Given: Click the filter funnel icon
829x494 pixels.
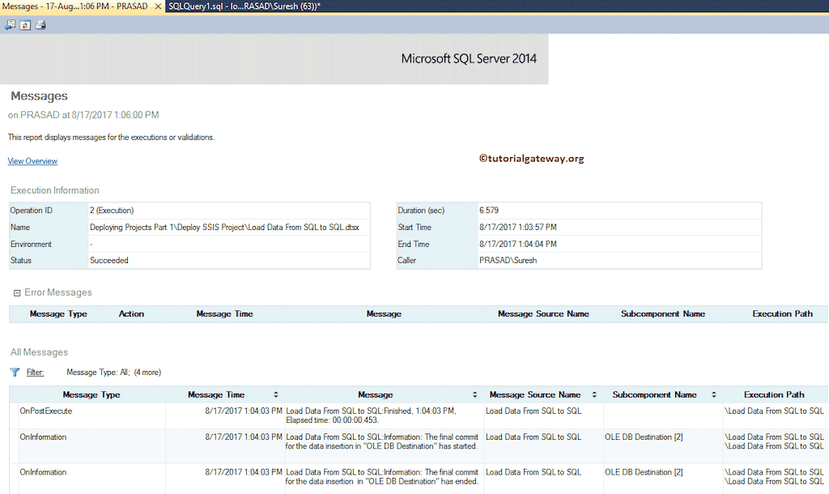Looking at the screenshot, I should (16, 372).
